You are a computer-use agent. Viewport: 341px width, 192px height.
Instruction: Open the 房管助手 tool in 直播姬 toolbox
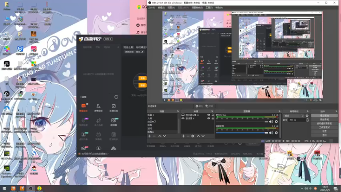click(x=98, y=108)
